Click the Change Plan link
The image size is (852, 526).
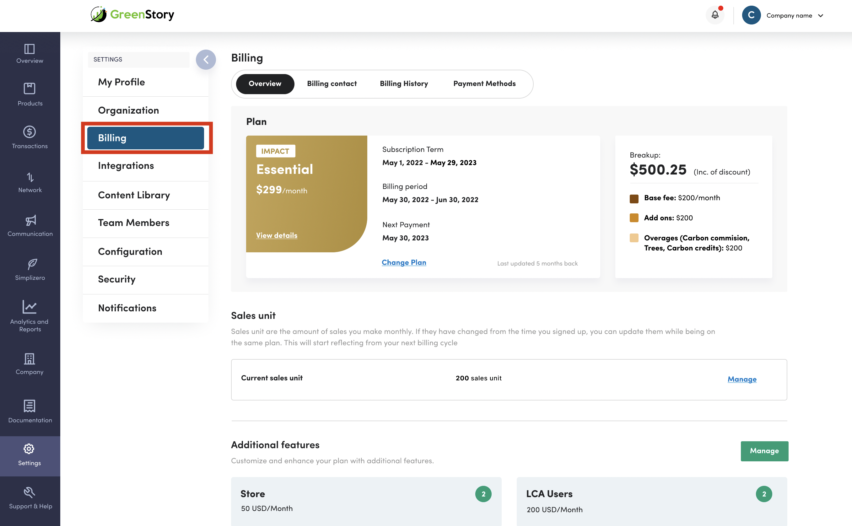pyautogui.click(x=404, y=262)
